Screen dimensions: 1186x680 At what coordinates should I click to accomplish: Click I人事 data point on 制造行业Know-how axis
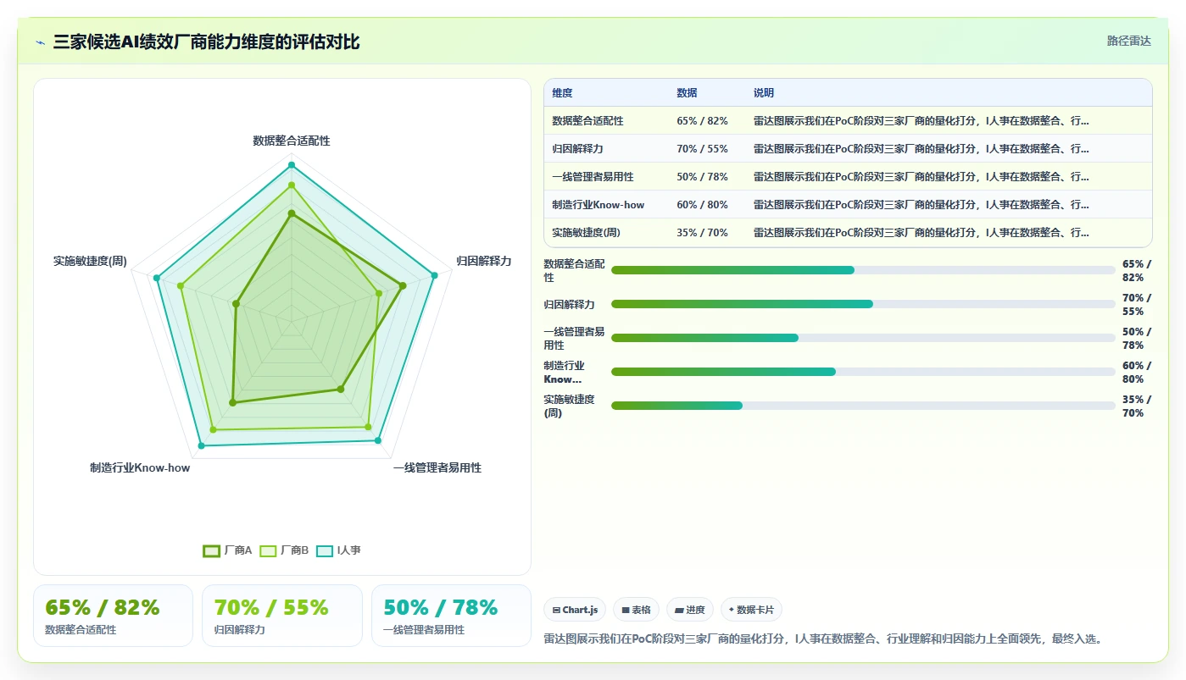click(x=201, y=445)
